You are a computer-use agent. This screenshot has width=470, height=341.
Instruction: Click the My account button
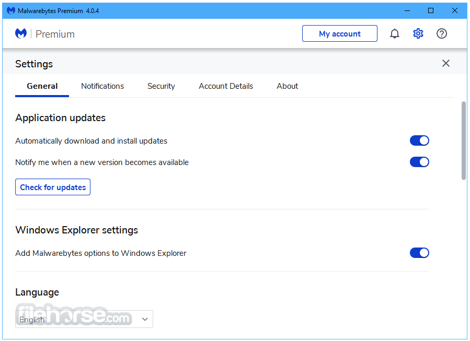coord(340,33)
